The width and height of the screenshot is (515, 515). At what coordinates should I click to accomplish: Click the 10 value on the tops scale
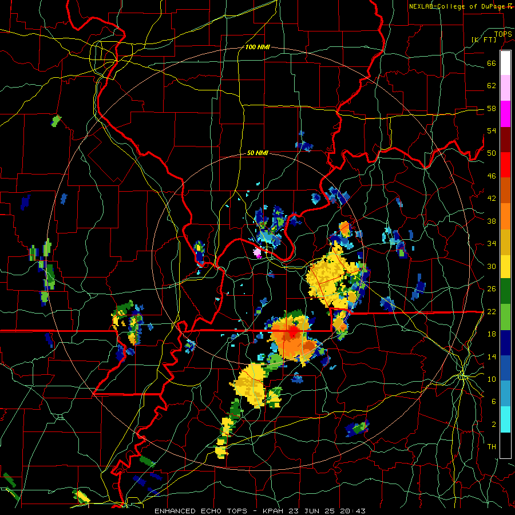coord(492,379)
